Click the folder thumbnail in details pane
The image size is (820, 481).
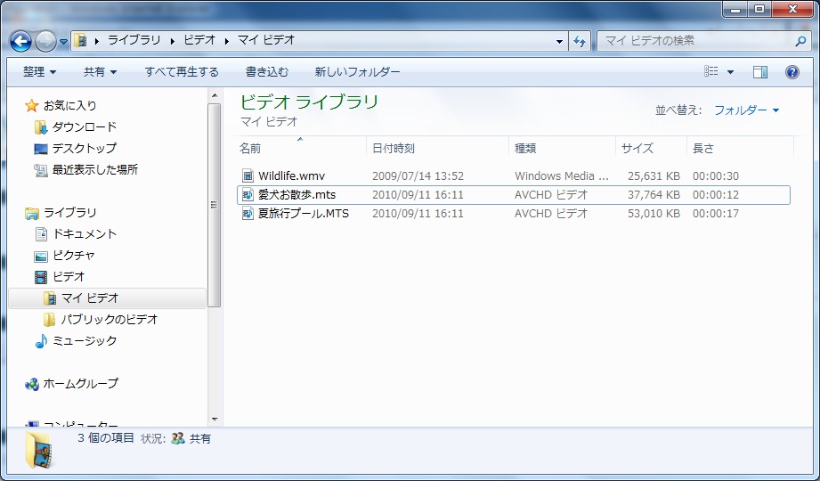[40, 450]
